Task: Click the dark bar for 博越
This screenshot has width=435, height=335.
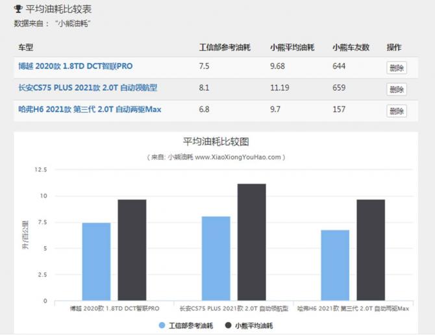Action: (x=132, y=250)
